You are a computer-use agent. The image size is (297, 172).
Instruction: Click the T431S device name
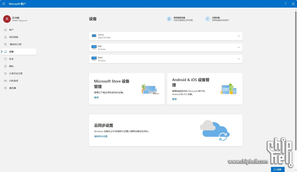click(101, 35)
